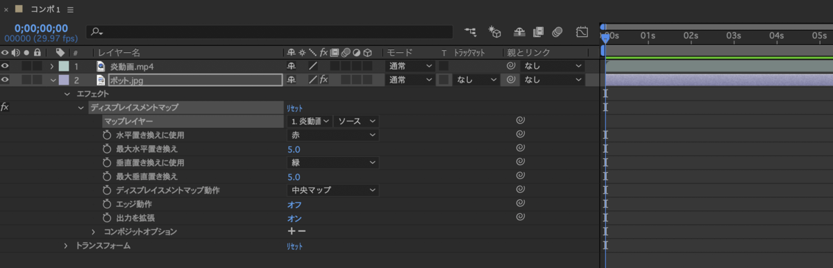This screenshot has width=833, height=268.
Task: Expand the トランスフォーム group
Action: pos(66,246)
